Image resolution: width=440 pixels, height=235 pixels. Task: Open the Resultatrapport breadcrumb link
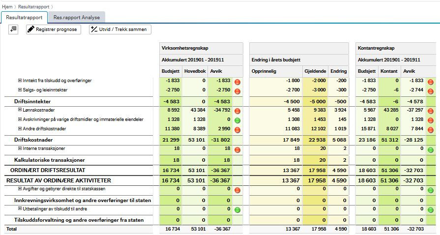[33, 6]
